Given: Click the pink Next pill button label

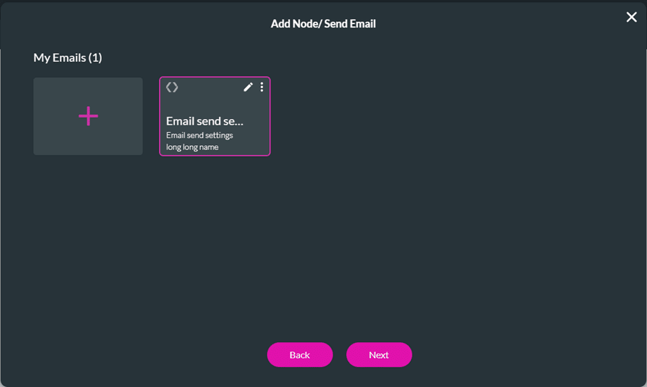Looking at the screenshot, I should coord(379,355).
